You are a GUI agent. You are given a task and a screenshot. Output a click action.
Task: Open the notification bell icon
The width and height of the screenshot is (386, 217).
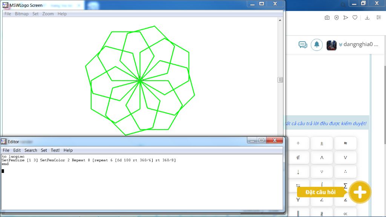317,45
